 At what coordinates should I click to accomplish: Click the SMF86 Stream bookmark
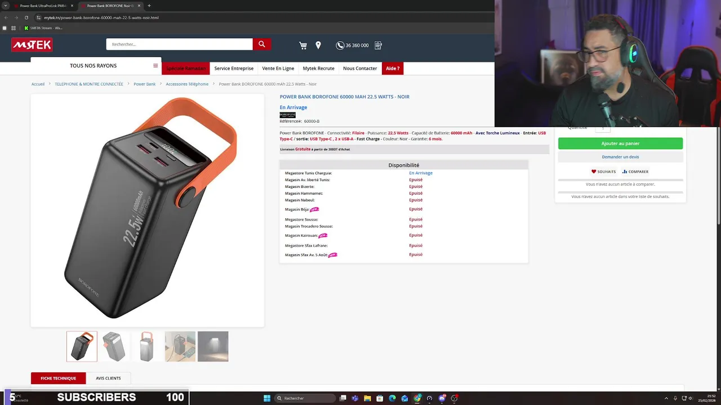point(43,28)
